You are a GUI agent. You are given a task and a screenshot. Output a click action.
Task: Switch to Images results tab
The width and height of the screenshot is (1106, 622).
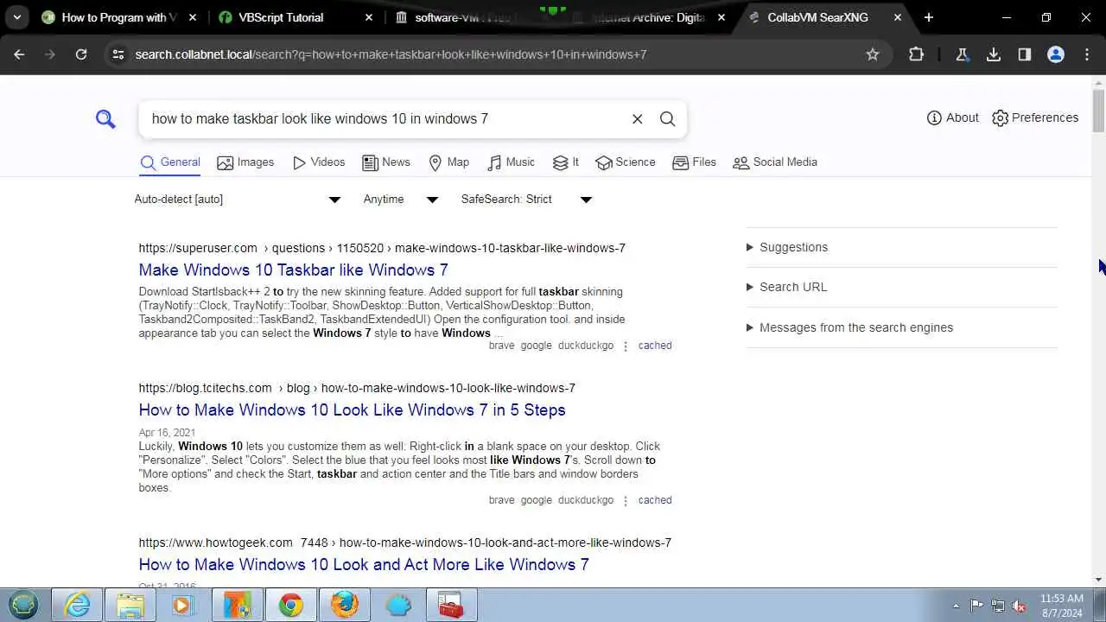245,162
